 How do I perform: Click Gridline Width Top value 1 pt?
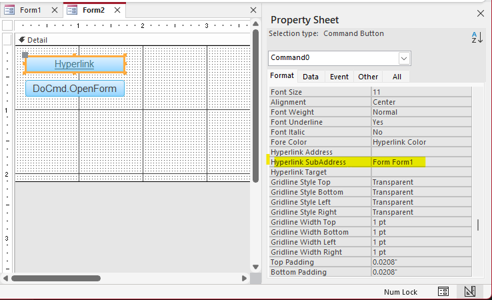pyautogui.click(x=421, y=222)
